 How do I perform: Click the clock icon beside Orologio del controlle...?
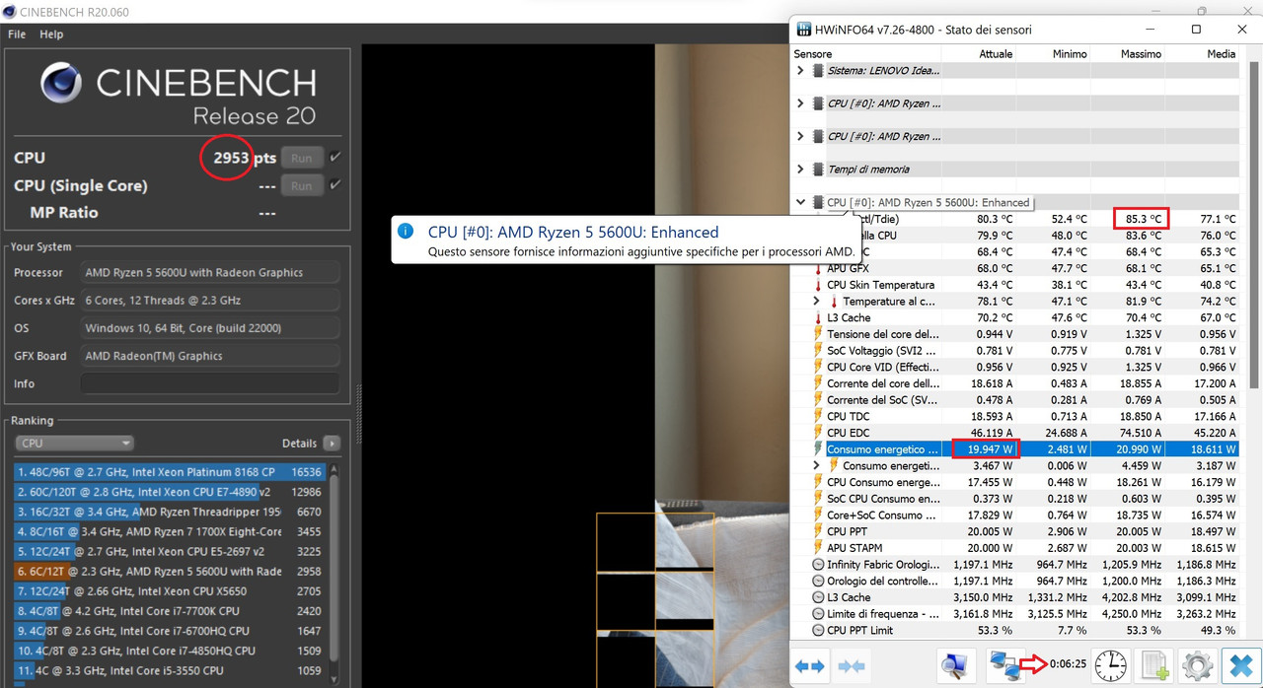817,581
